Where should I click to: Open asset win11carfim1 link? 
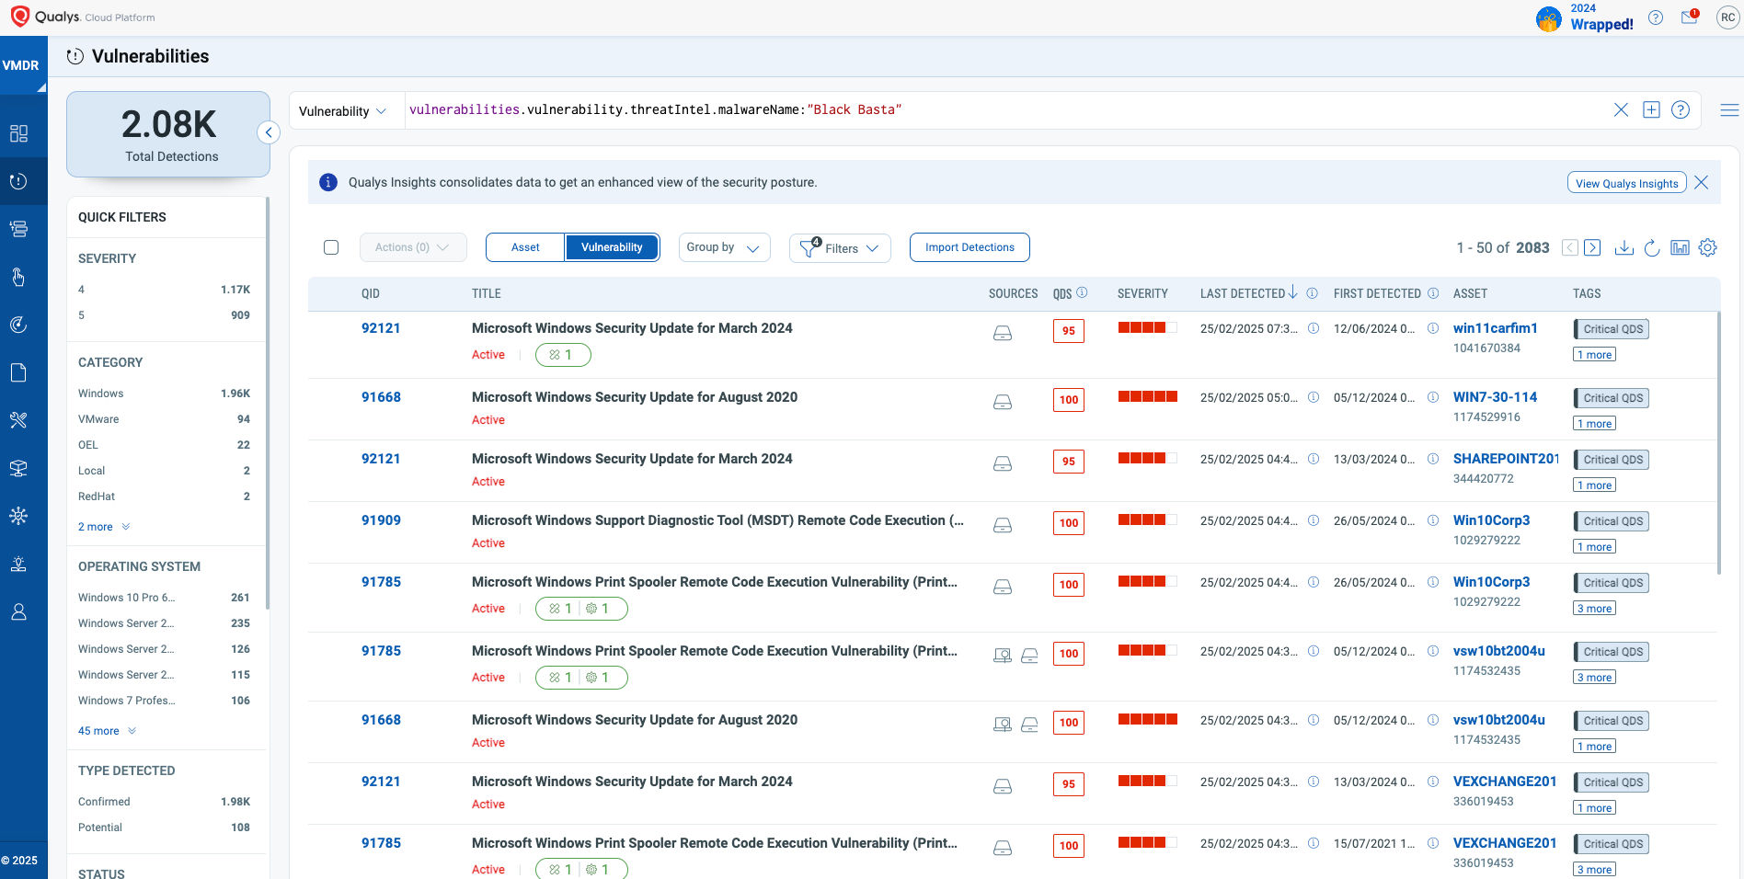pyautogui.click(x=1495, y=328)
